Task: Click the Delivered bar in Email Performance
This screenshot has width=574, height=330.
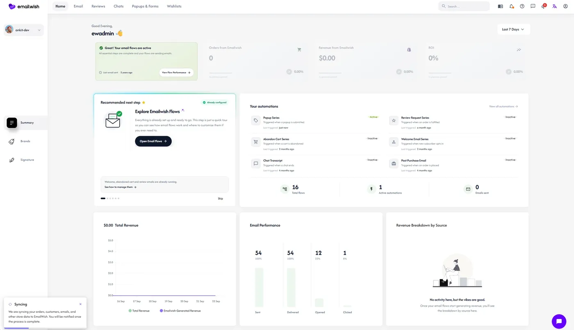Action: point(291,287)
